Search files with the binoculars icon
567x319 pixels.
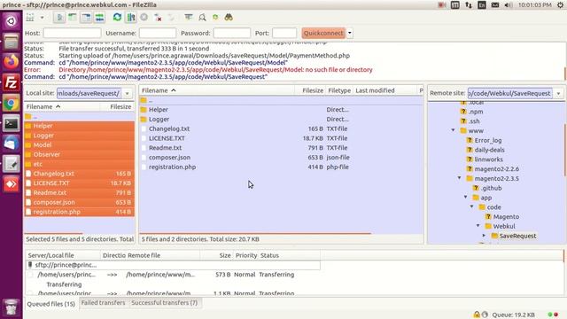[229, 18]
